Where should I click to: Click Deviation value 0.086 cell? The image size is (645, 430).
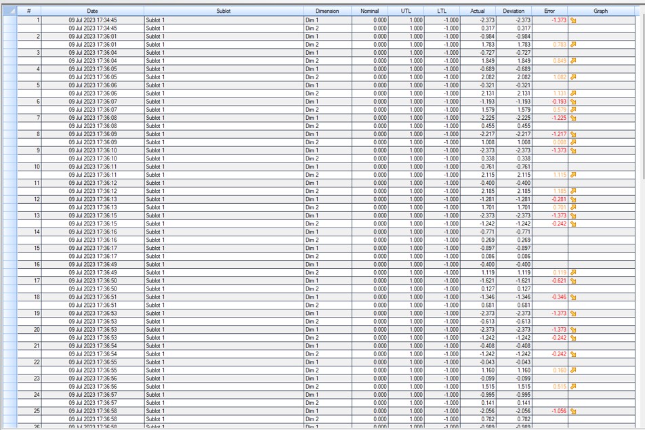point(514,257)
